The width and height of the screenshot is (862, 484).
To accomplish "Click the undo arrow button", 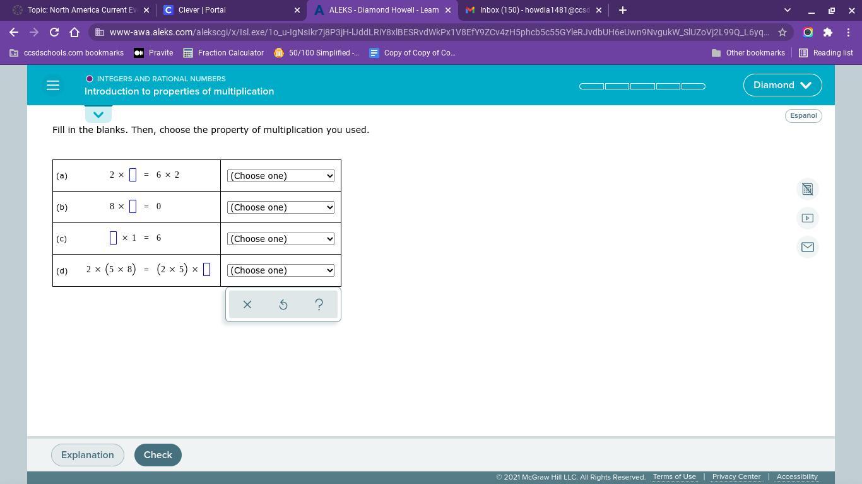I will click(x=283, y=304).
